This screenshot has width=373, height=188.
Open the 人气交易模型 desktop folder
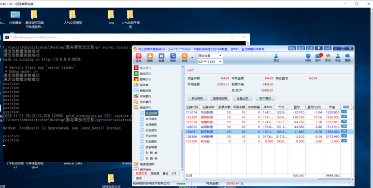(73, 18)
